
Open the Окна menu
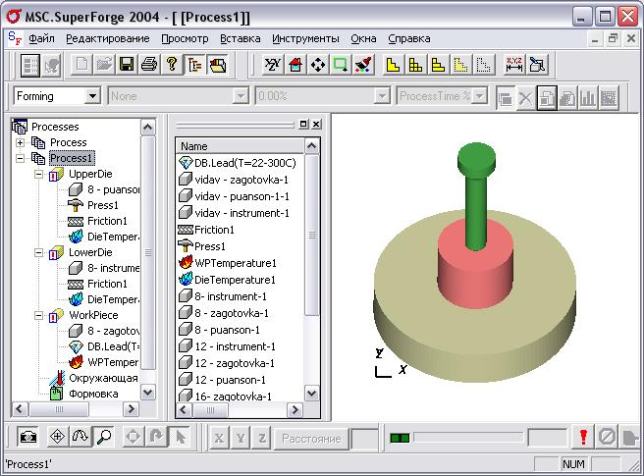pos(363,38)
